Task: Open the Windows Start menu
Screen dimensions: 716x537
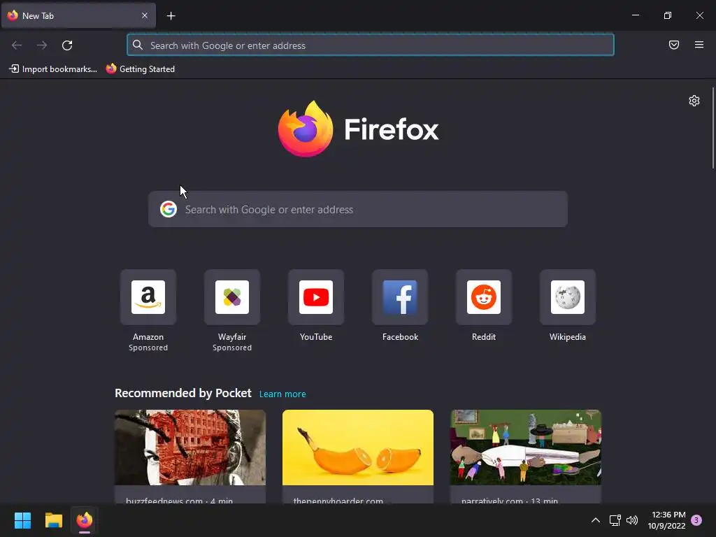Action: [22, 520]
